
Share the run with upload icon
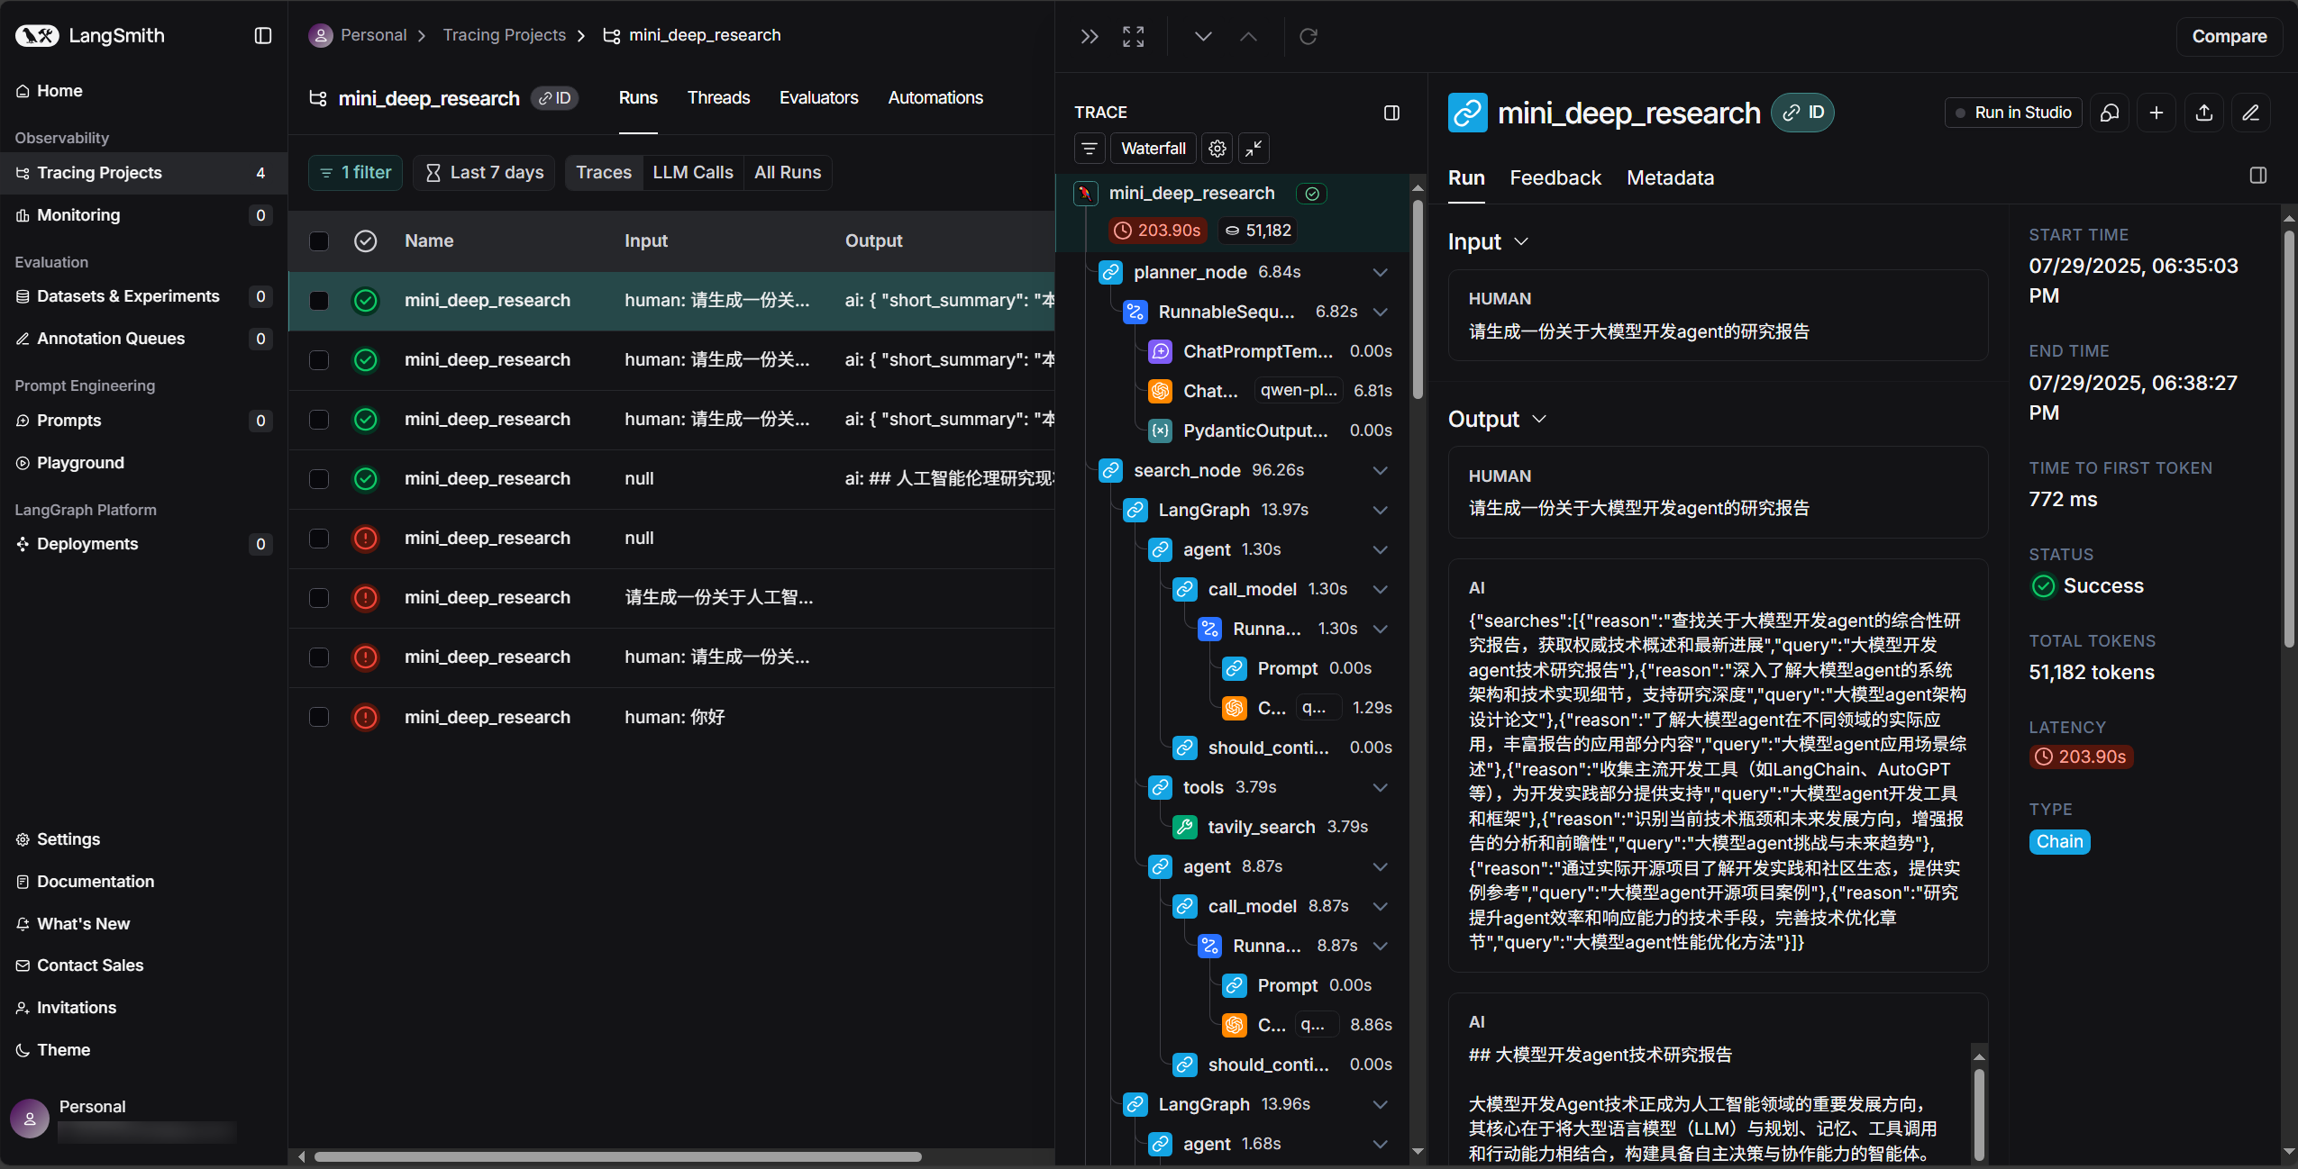(x=2203, y=113)
